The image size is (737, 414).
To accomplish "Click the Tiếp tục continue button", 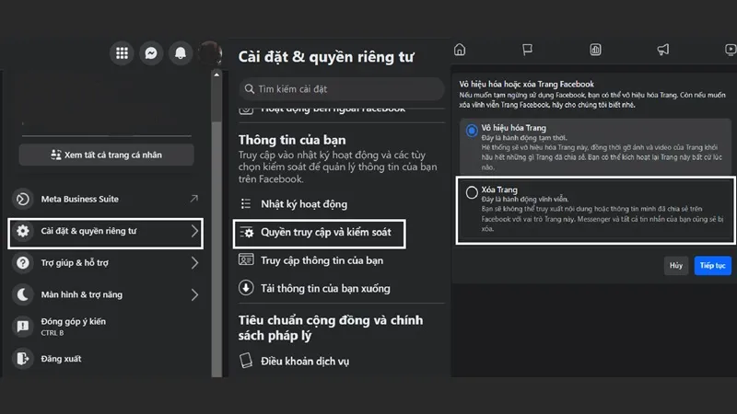I will click(712, 266).
